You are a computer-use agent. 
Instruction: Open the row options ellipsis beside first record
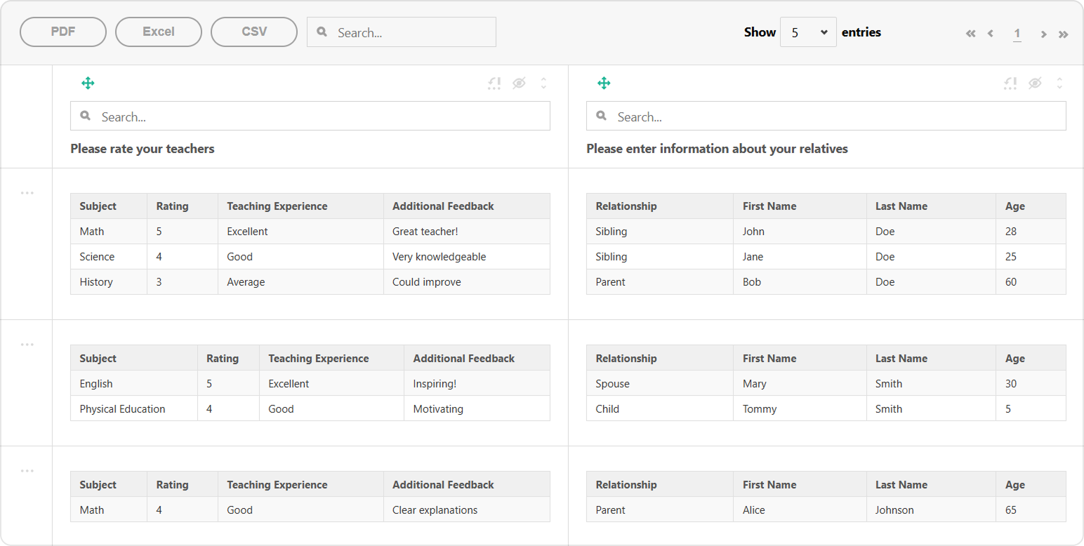(27, 192)
